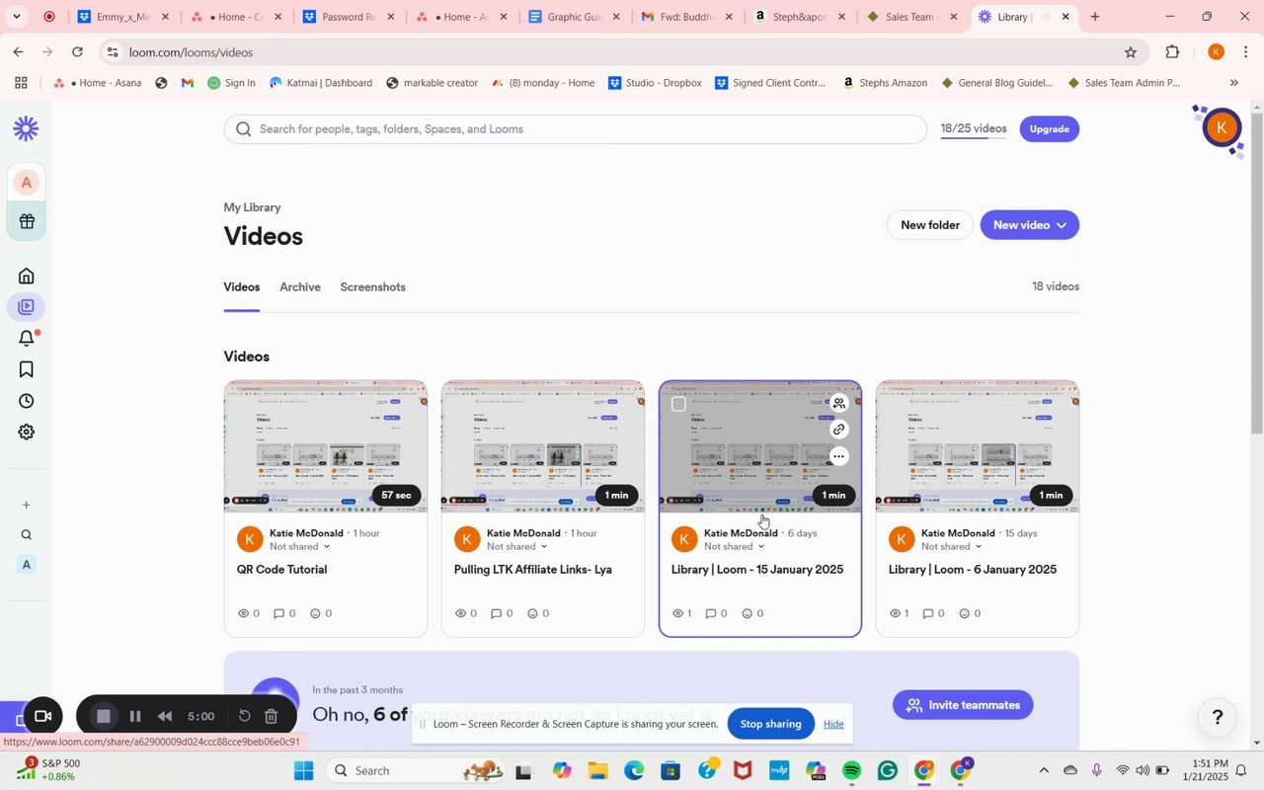Open Chrome extensions puzzle icon
The height and width of the screenshot is (790, 1264).
tap(1173, 52)
